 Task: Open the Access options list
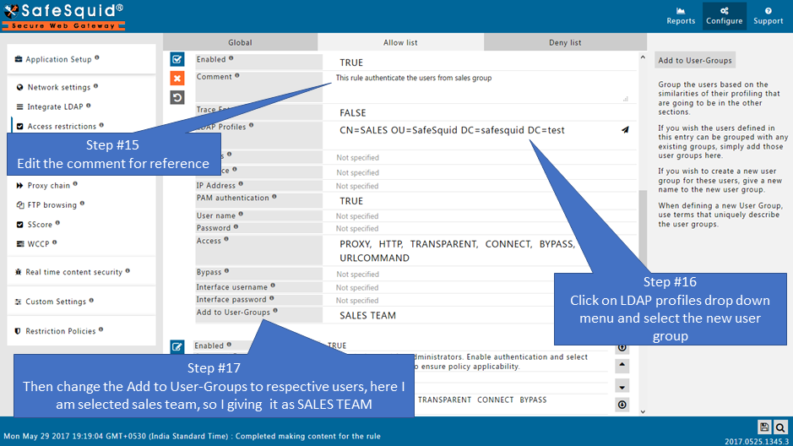click(x=457, y=251)
